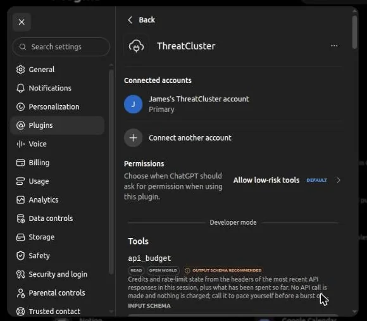Screen dimensions: 367x321
Task: Click the Notifications bell icon
Action: click(x=21, y=88)
